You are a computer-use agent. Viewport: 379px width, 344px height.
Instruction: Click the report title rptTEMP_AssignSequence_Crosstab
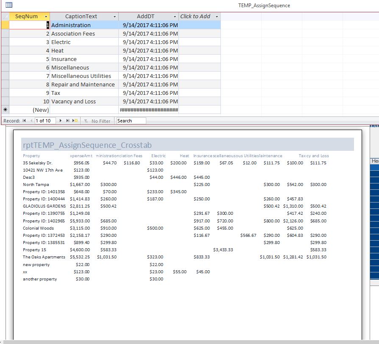87,145
